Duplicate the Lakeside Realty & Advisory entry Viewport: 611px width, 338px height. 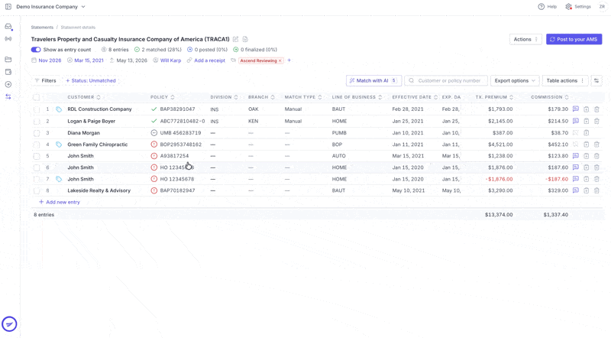coord(586,190)
